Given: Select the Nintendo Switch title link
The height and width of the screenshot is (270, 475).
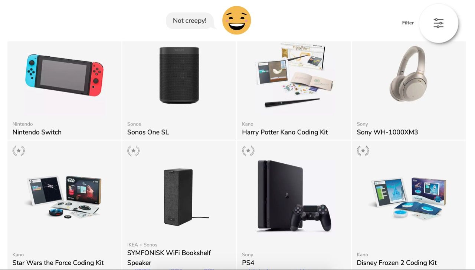Looking at the screenshot, I should (x=37, y=132).
